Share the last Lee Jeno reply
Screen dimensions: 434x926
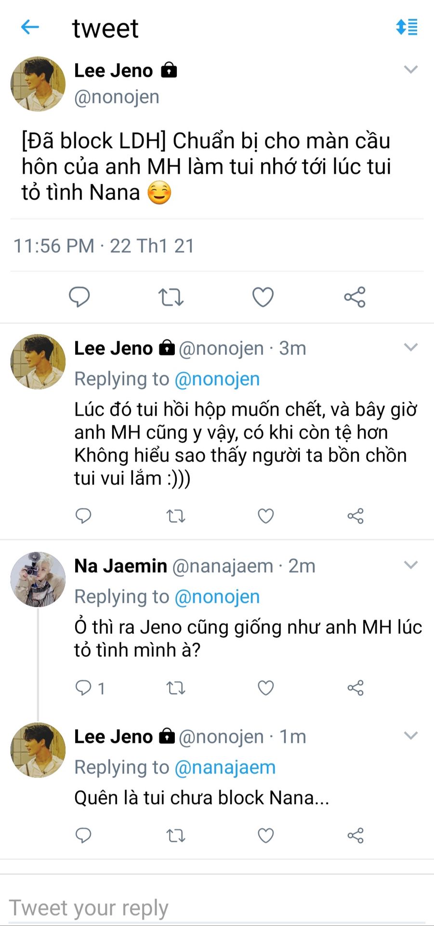355,835
